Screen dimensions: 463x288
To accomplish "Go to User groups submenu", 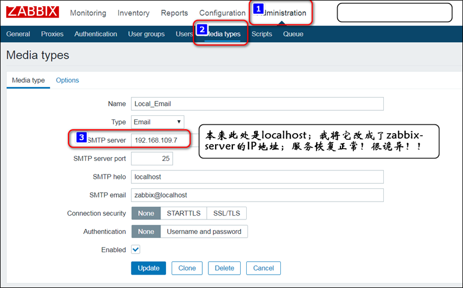I will click(147, 34).
